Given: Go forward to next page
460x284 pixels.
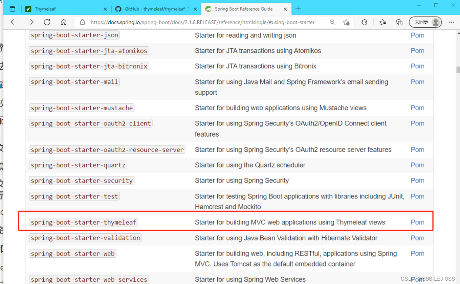Looking at the screenshot, I should tap(30, 22).
